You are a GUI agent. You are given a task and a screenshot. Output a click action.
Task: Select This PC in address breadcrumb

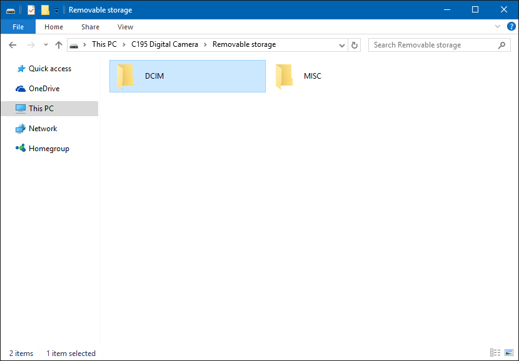(104, 44)
